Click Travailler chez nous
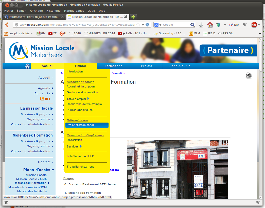 tap(80, 167)
